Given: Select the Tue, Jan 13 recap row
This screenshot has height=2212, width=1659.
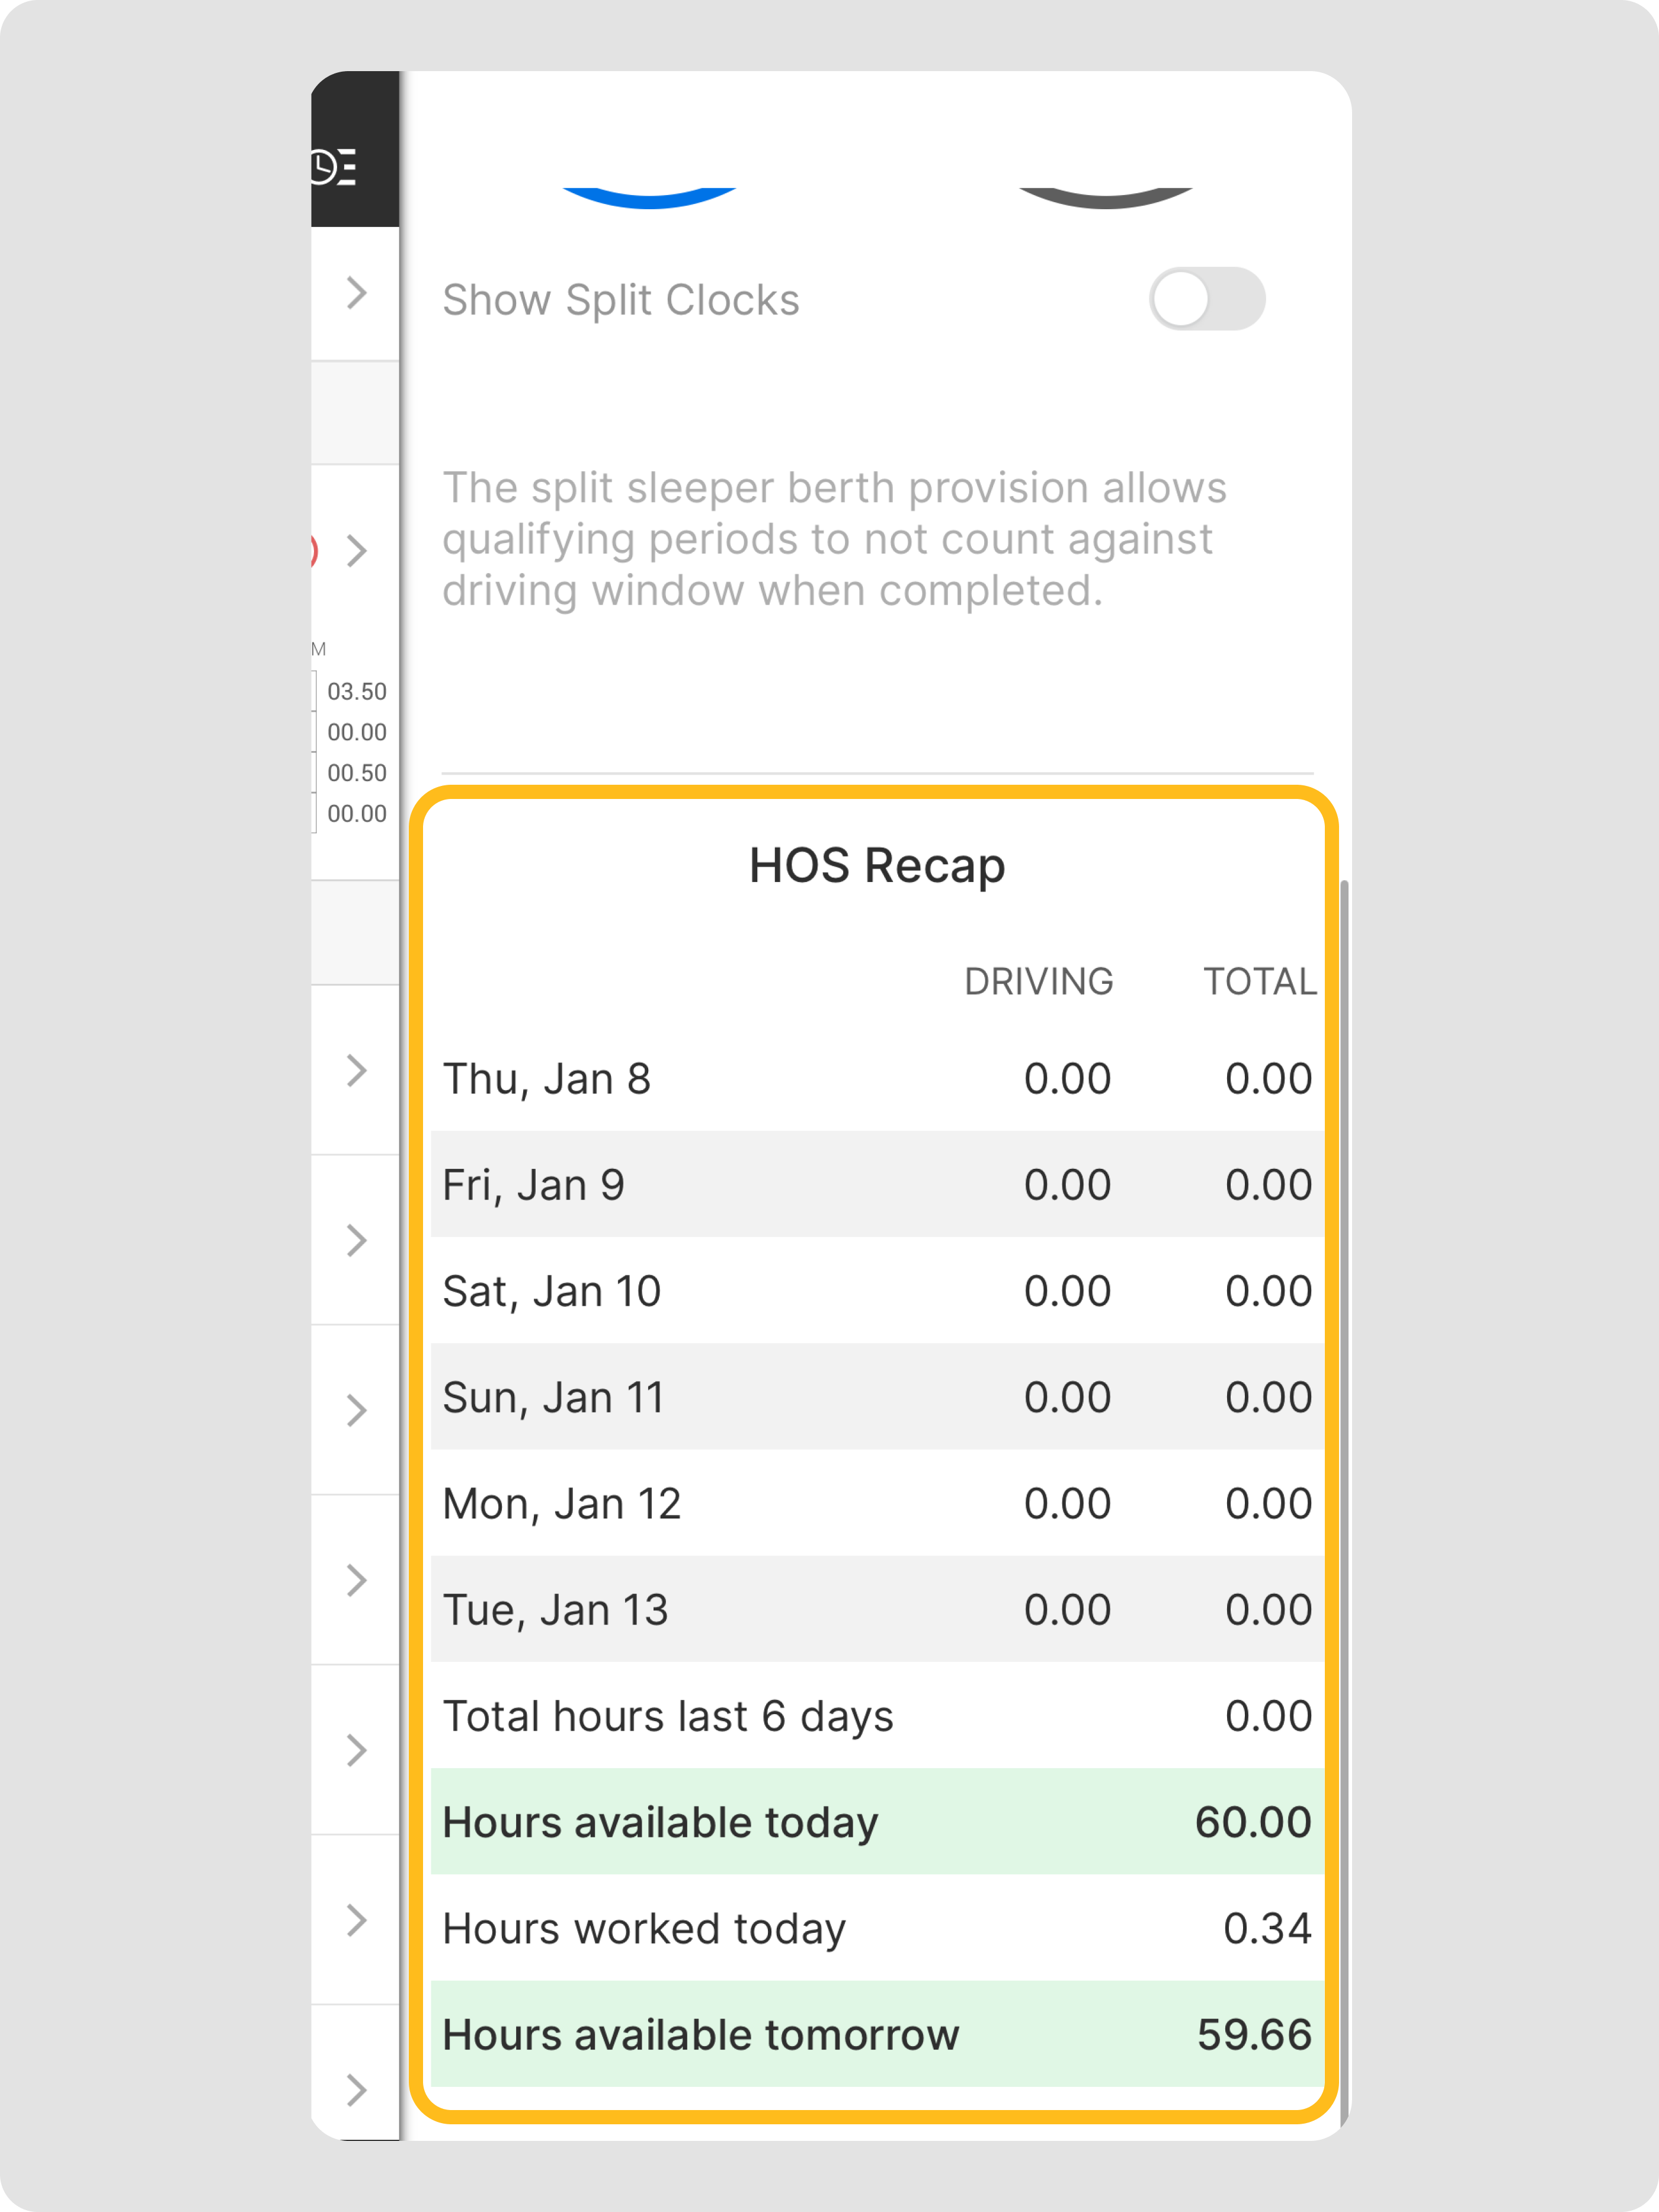Looking at the screenshot, I should point(876,1610).
